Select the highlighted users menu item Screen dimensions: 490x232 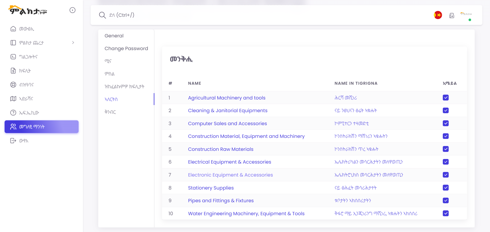click(42, 127)
